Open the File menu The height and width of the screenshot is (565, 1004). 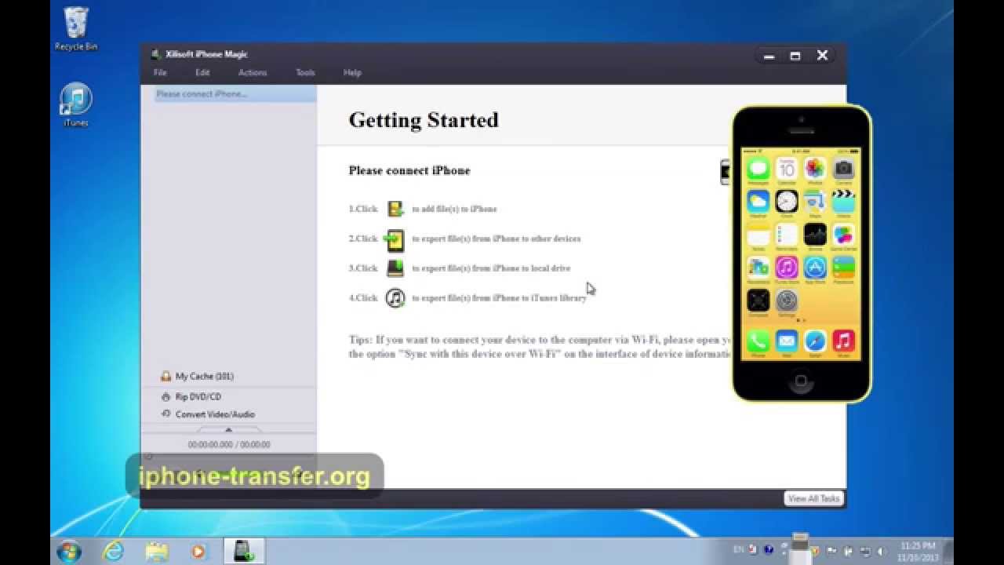160,72
